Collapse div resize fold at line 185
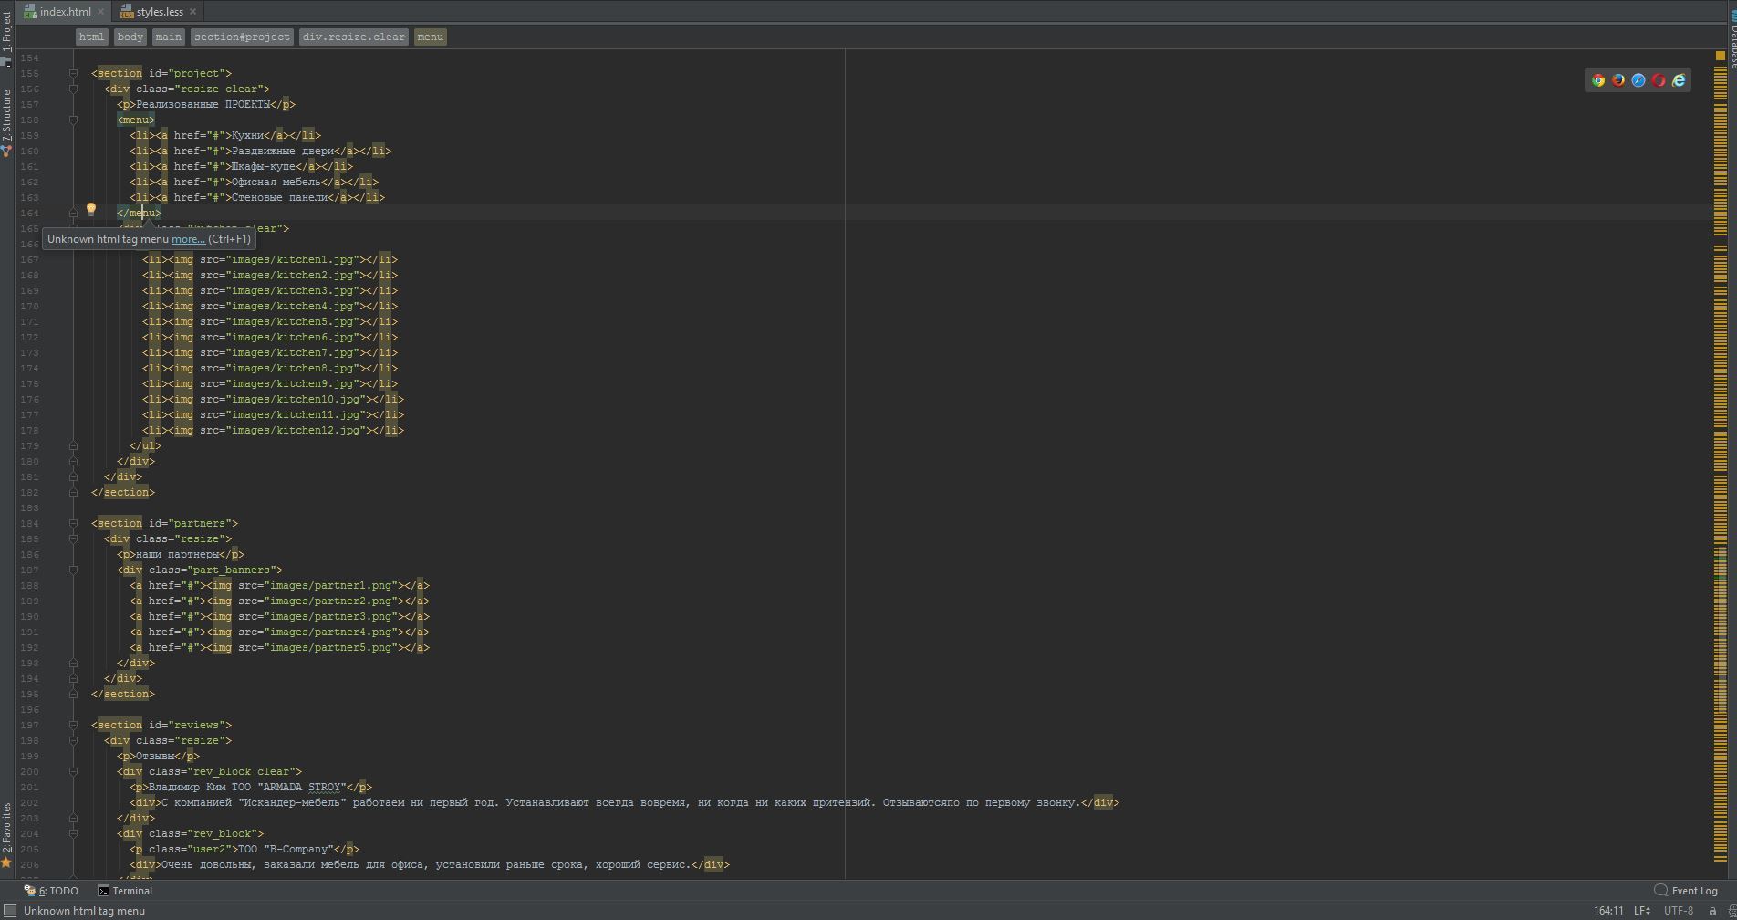The height and width of the screenshot is (920, 1737). click(73, 538)
